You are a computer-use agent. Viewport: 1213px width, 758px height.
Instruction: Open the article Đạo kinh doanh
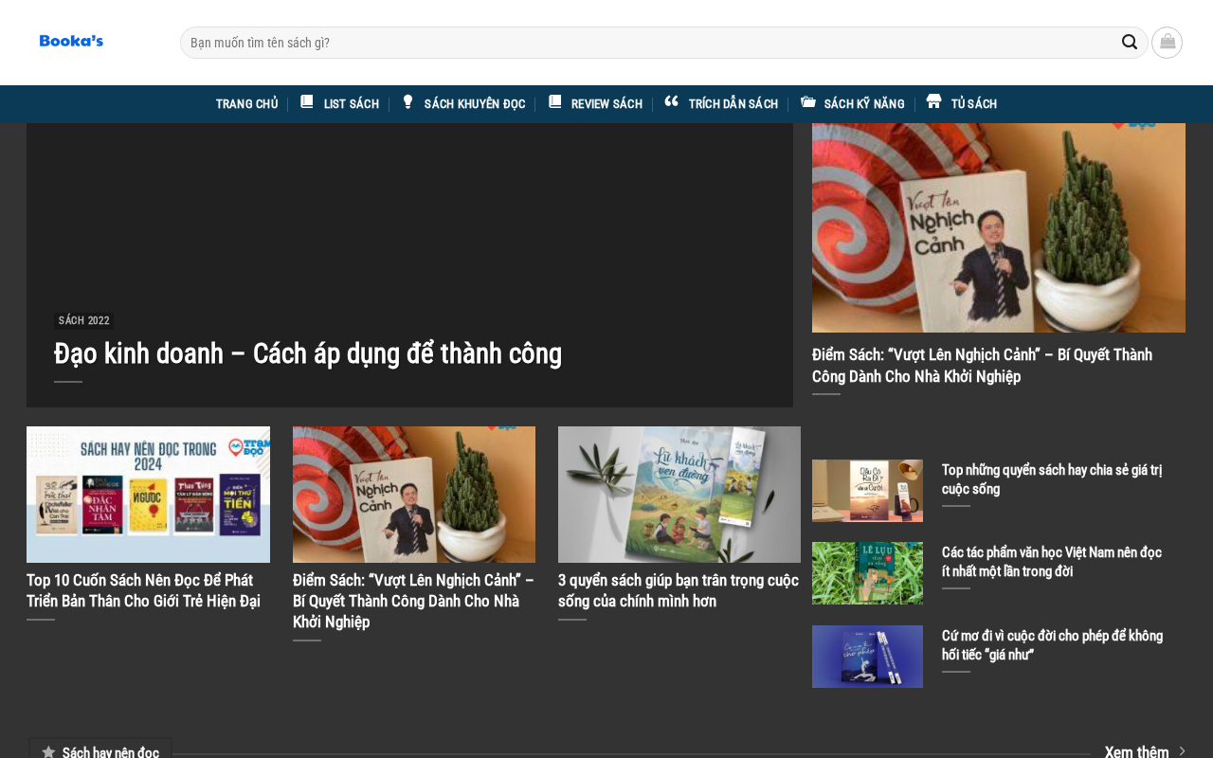pos(308,353)
